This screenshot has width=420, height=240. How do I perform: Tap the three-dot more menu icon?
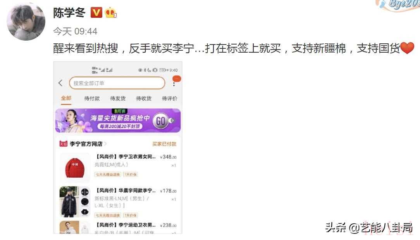[x=174, y=84]
